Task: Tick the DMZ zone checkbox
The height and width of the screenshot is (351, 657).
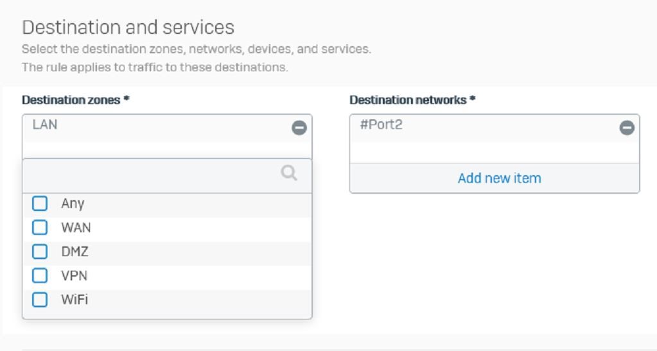Action: pos(40,252)
